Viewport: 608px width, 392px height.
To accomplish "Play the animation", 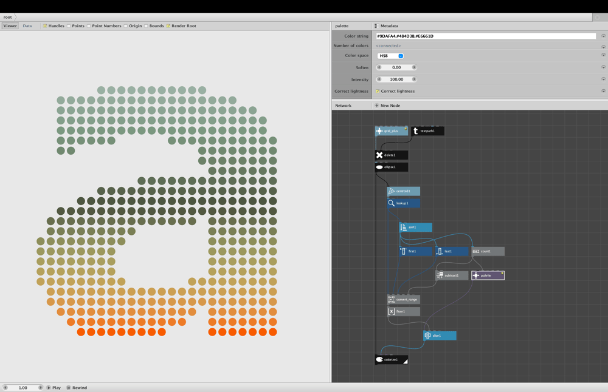I will click(x=54, y=388).
